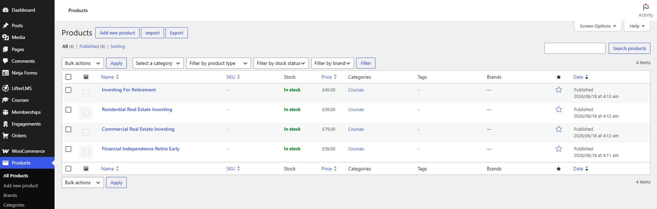This screenshot has width=657, height=209.
Task: Open Filter by stock status dropdown
Action: click(x=281, y=63)
